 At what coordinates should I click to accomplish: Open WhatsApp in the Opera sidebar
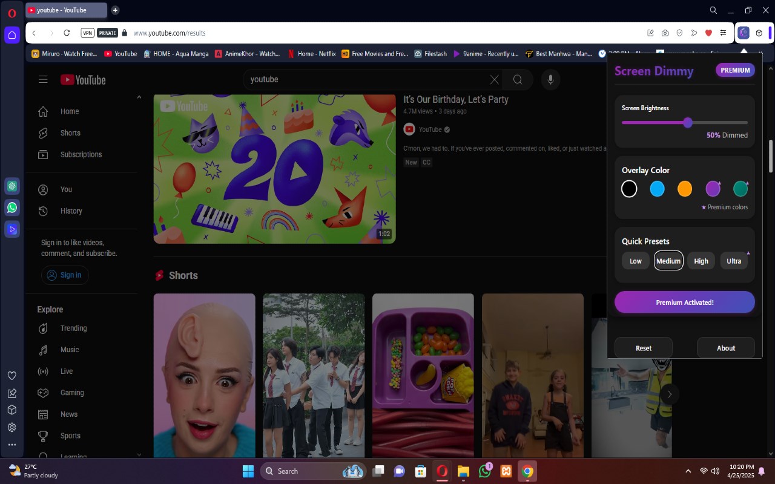12,208
